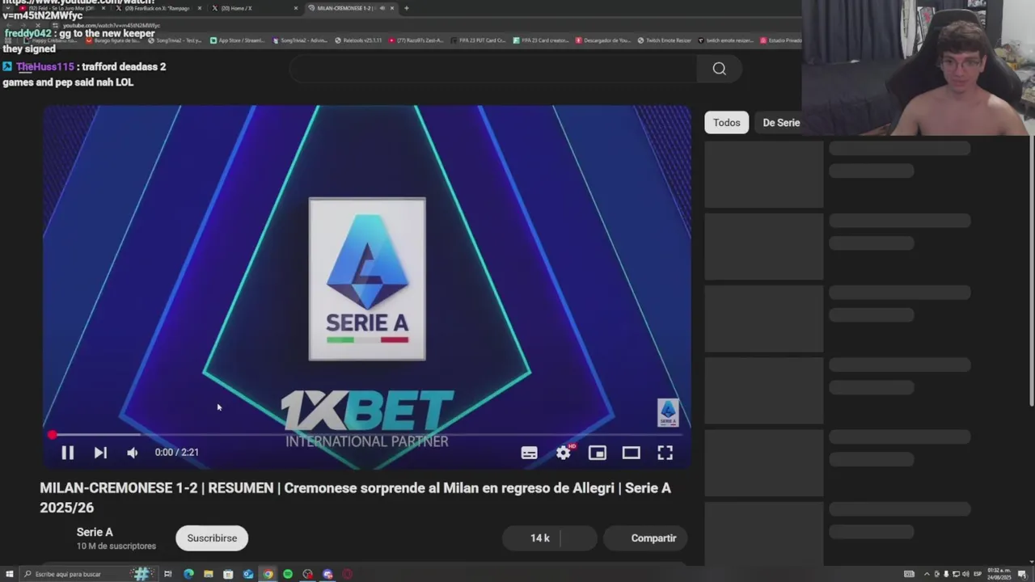Image resolution: width=1035 pixels, height=582 pixels.
Task: Enable miniplayer mode
Action: click(598, 453)
